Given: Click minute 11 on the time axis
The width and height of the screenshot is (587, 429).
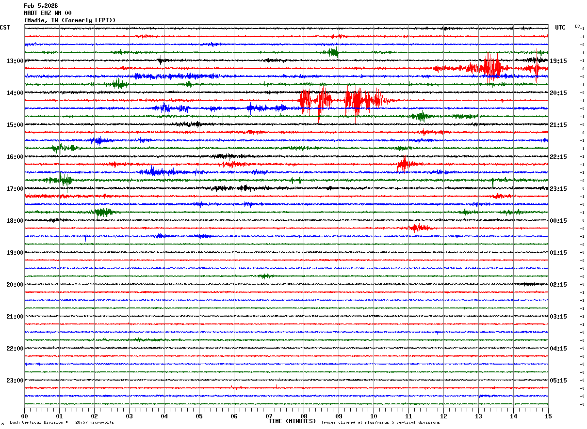Looking at the screenshot, I should point(408,416).
